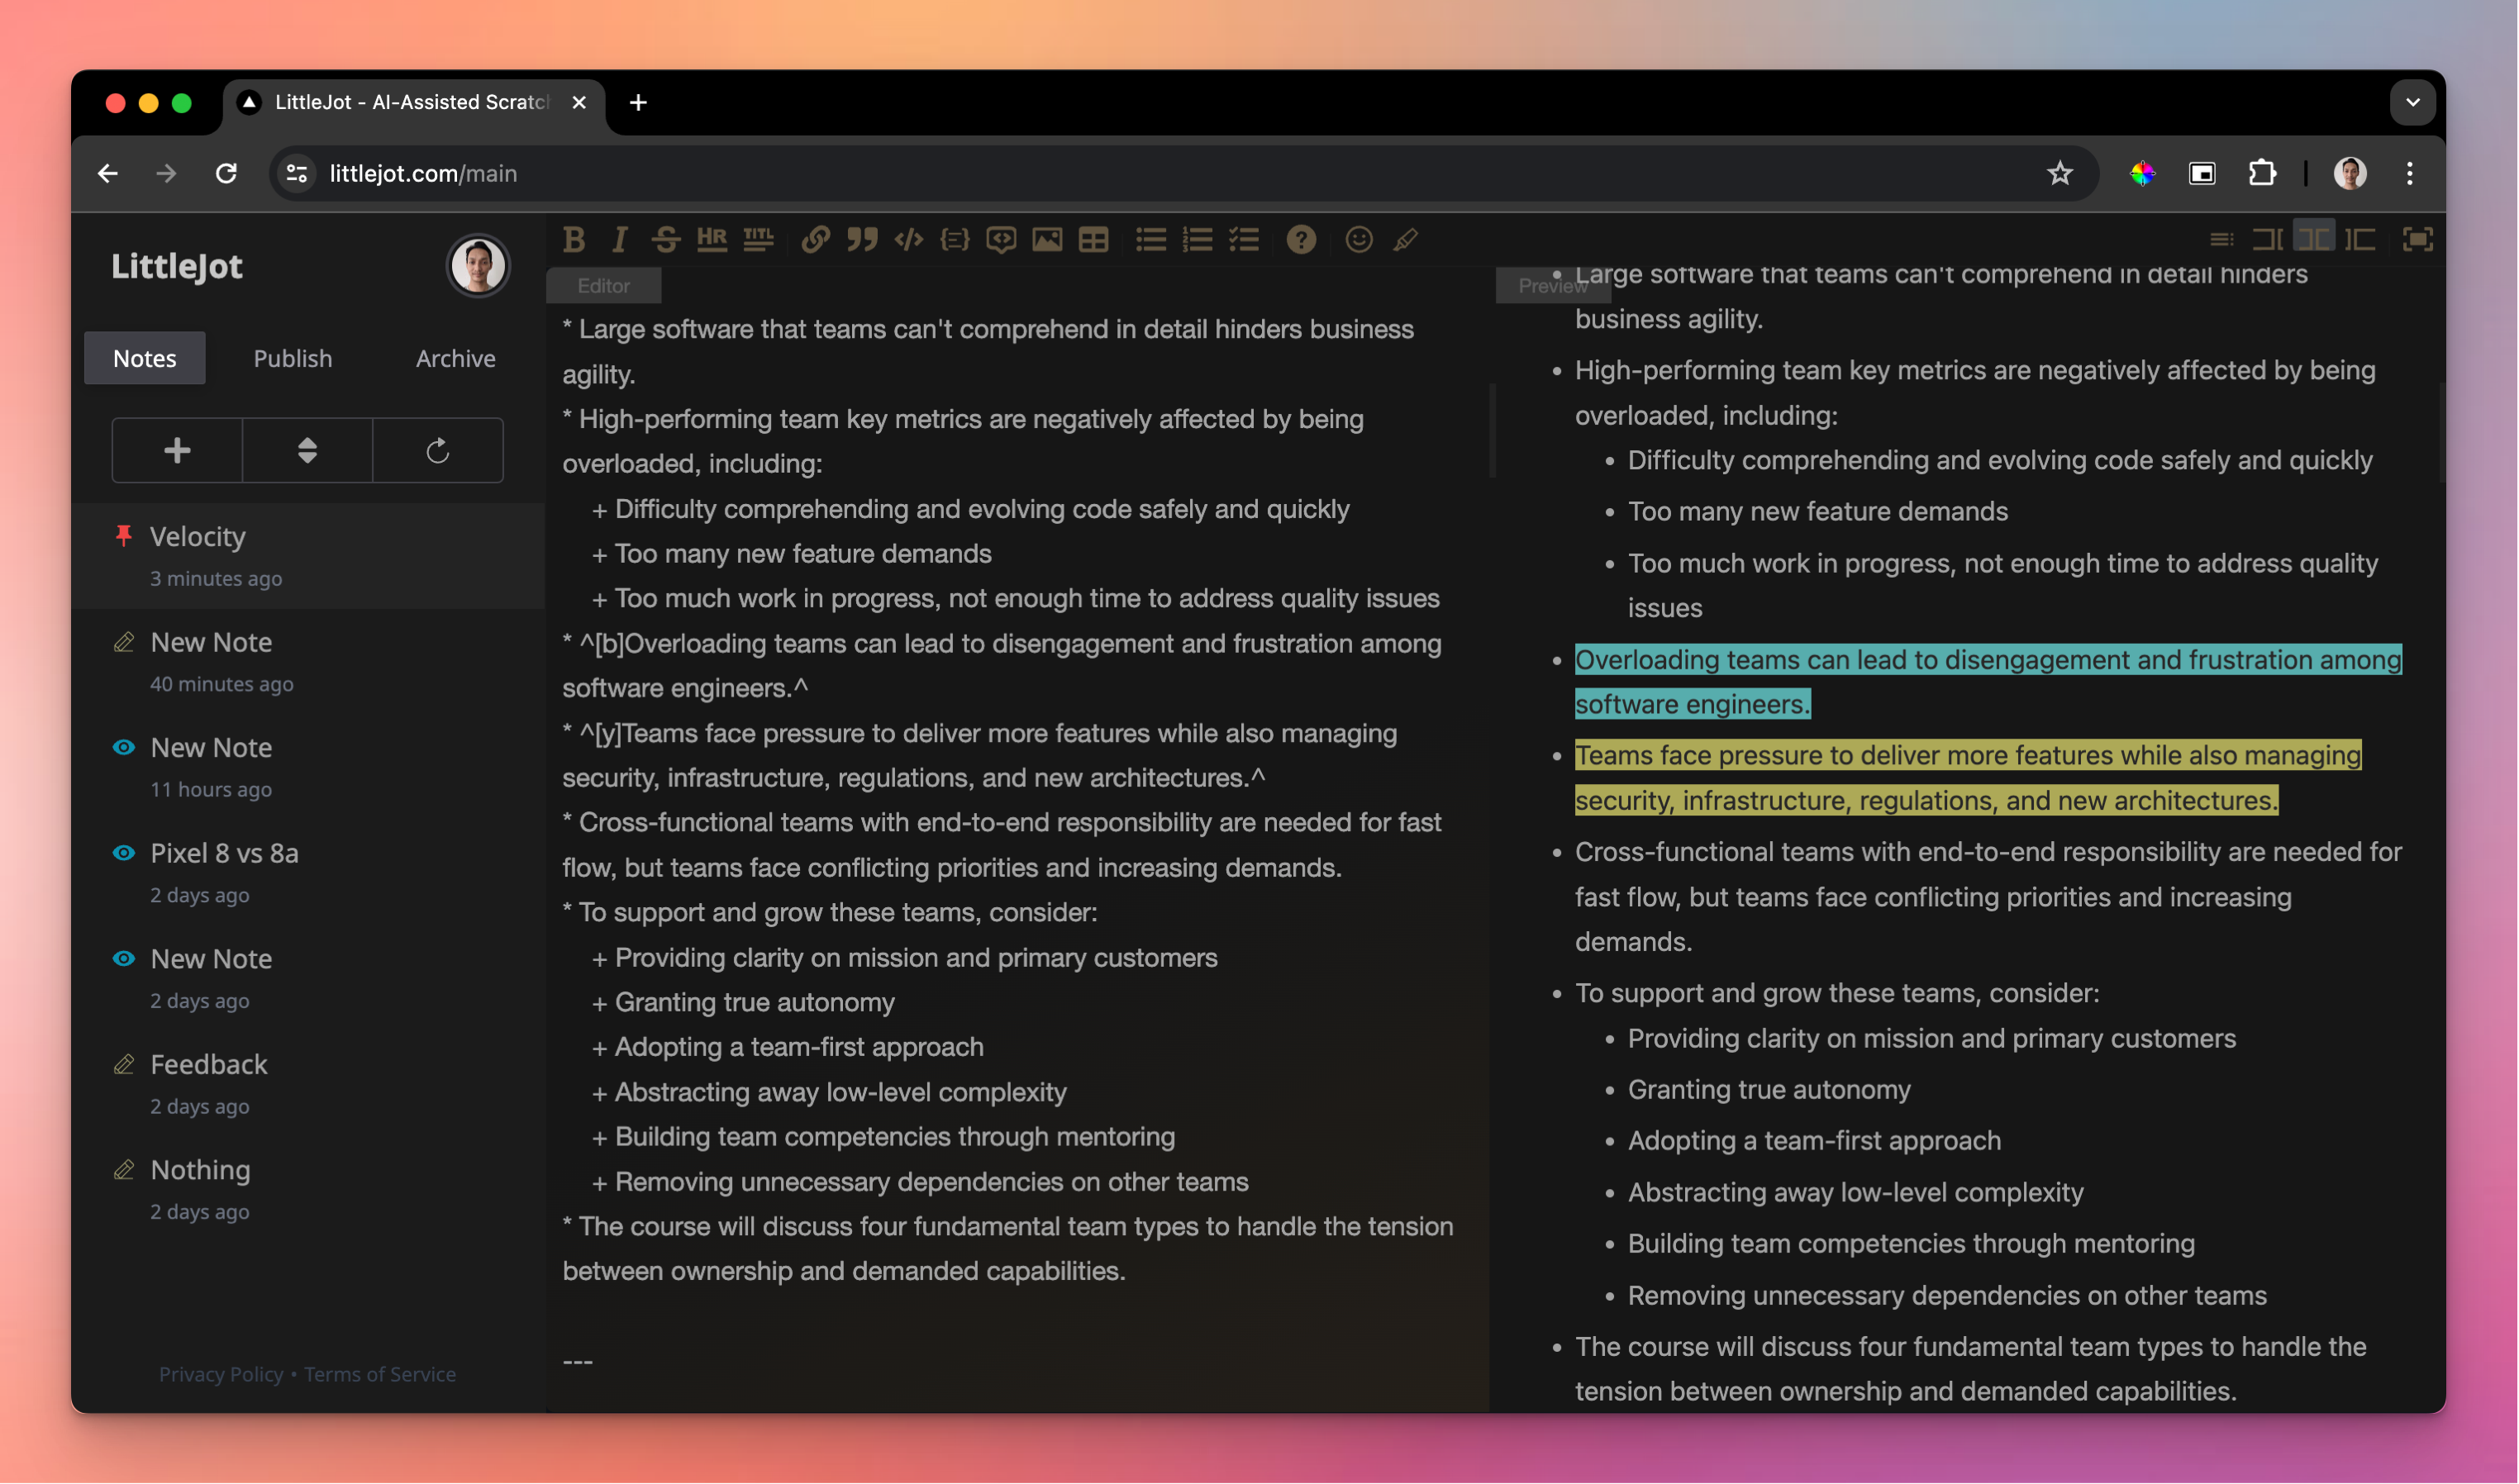
Task: Open the Chrome three-dot menu
Action: [x=2409, y=174]
